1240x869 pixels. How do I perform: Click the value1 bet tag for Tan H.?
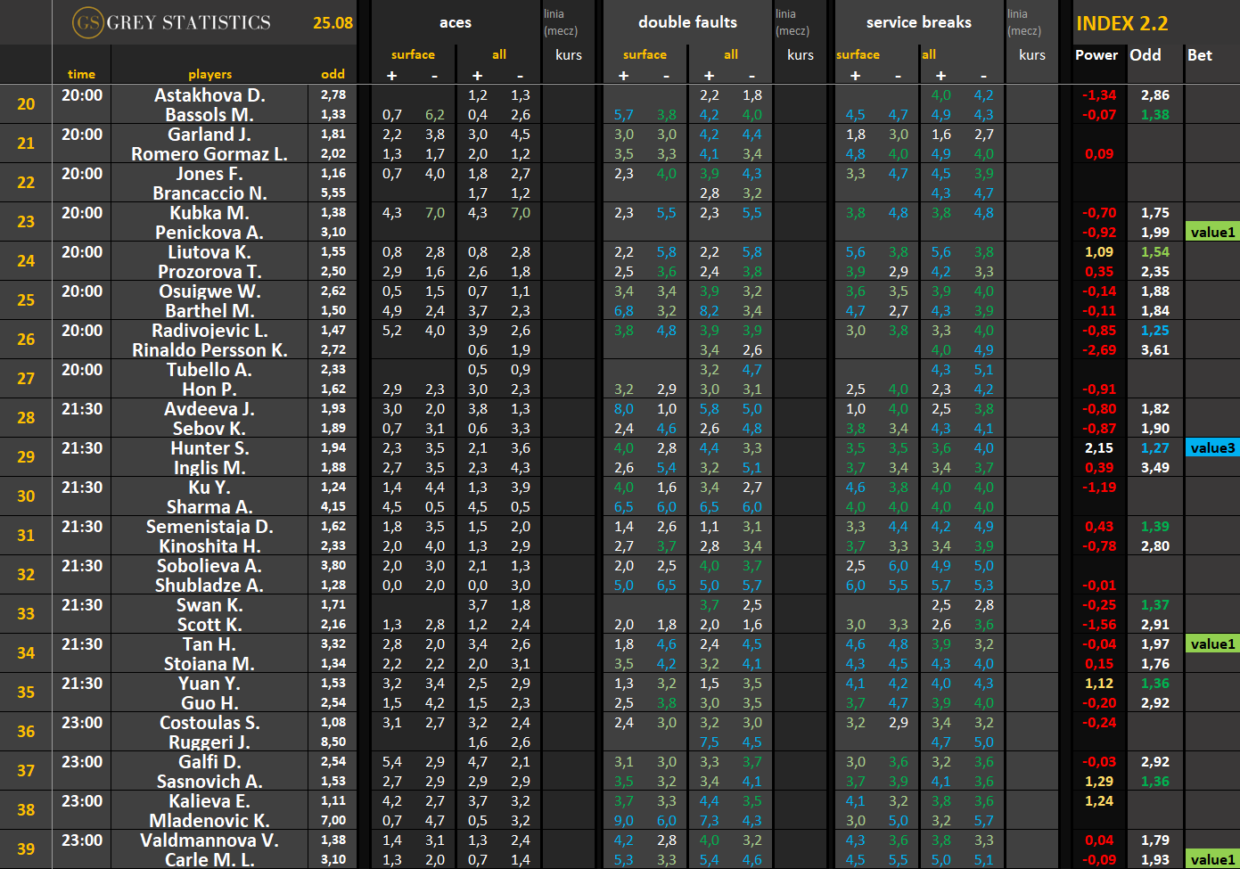[x=1212, y=644]
